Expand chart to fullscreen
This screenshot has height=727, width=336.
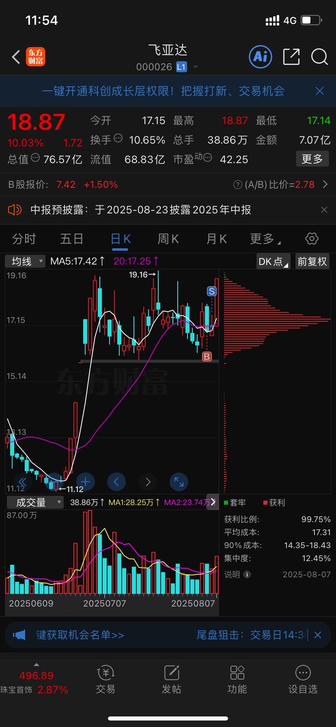179,482
